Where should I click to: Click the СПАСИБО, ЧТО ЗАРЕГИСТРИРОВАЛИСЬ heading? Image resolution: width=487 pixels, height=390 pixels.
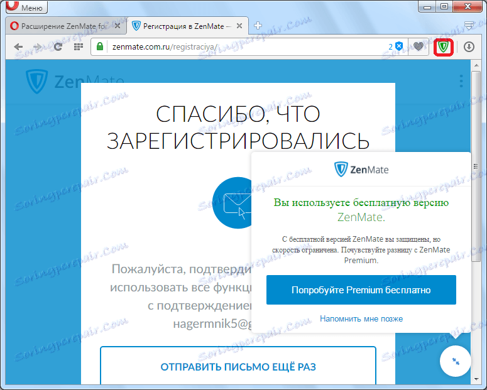(238, 127)
